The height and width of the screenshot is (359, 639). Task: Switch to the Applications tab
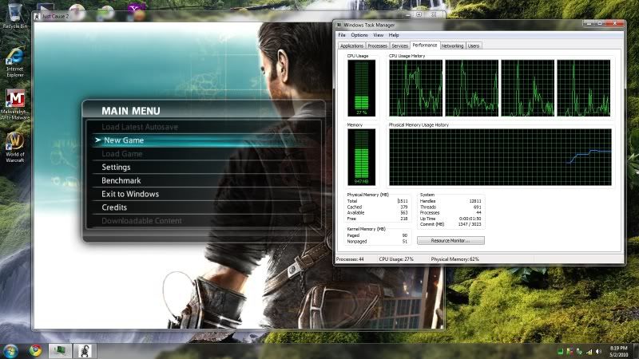[351, 46]
